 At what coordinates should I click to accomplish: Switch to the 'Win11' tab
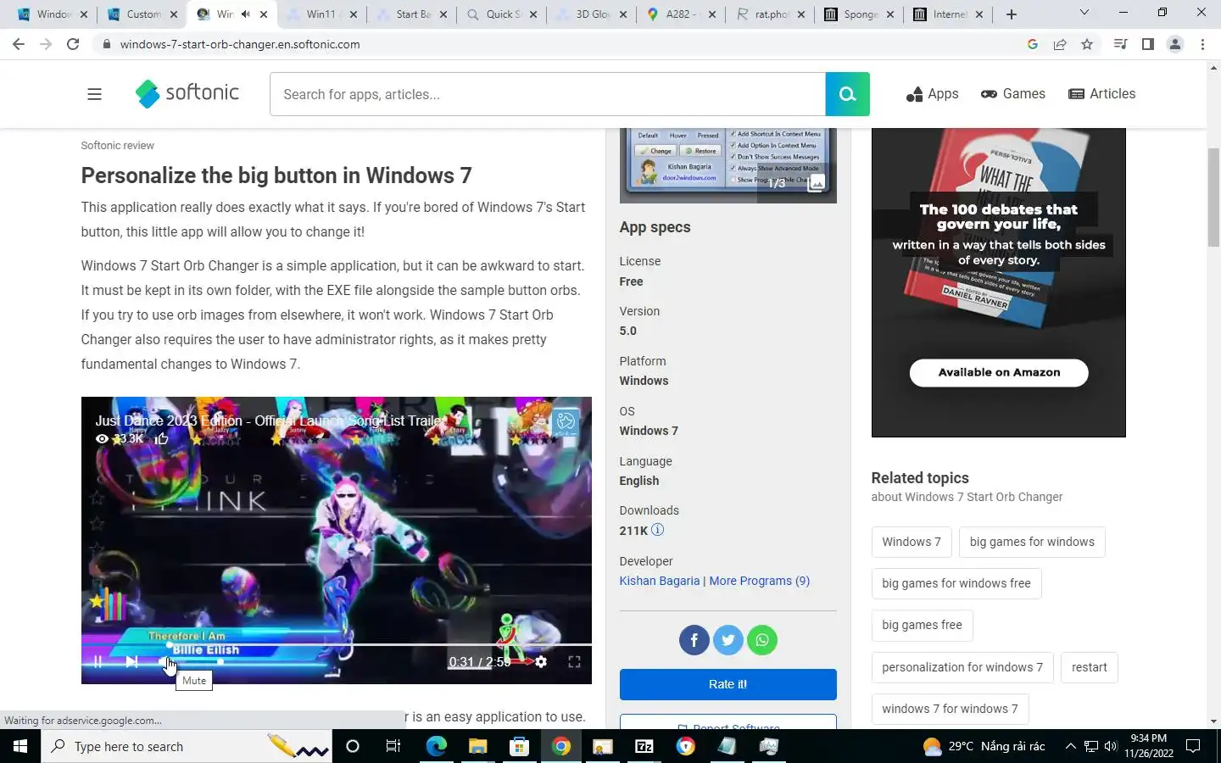pyautogui.click(x=321, y=14)
